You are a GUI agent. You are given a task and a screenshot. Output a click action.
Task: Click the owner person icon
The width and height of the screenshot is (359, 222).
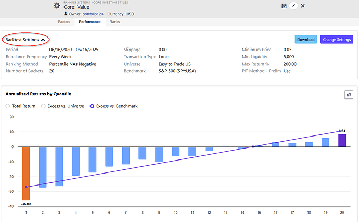click(66, 14)
